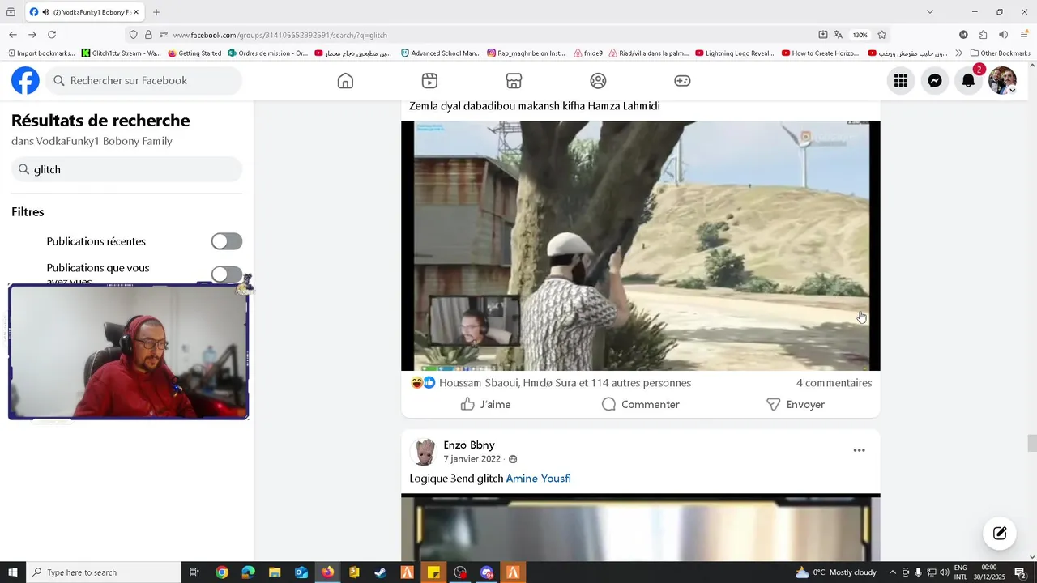
Task: Close the VodkaFunky1 Bobony tab
Action: 136,12
